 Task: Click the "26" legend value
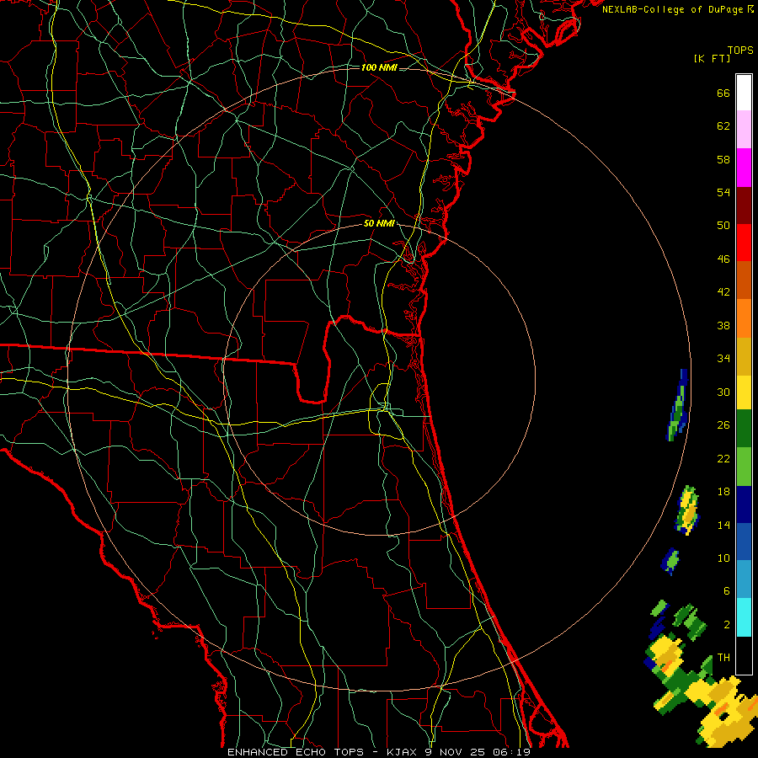[723, 425]
